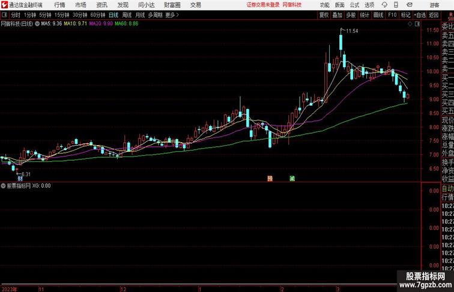Select the 日线 daily chart tab
This screenshot has width=454, height=292.
[x=114, y=15]
